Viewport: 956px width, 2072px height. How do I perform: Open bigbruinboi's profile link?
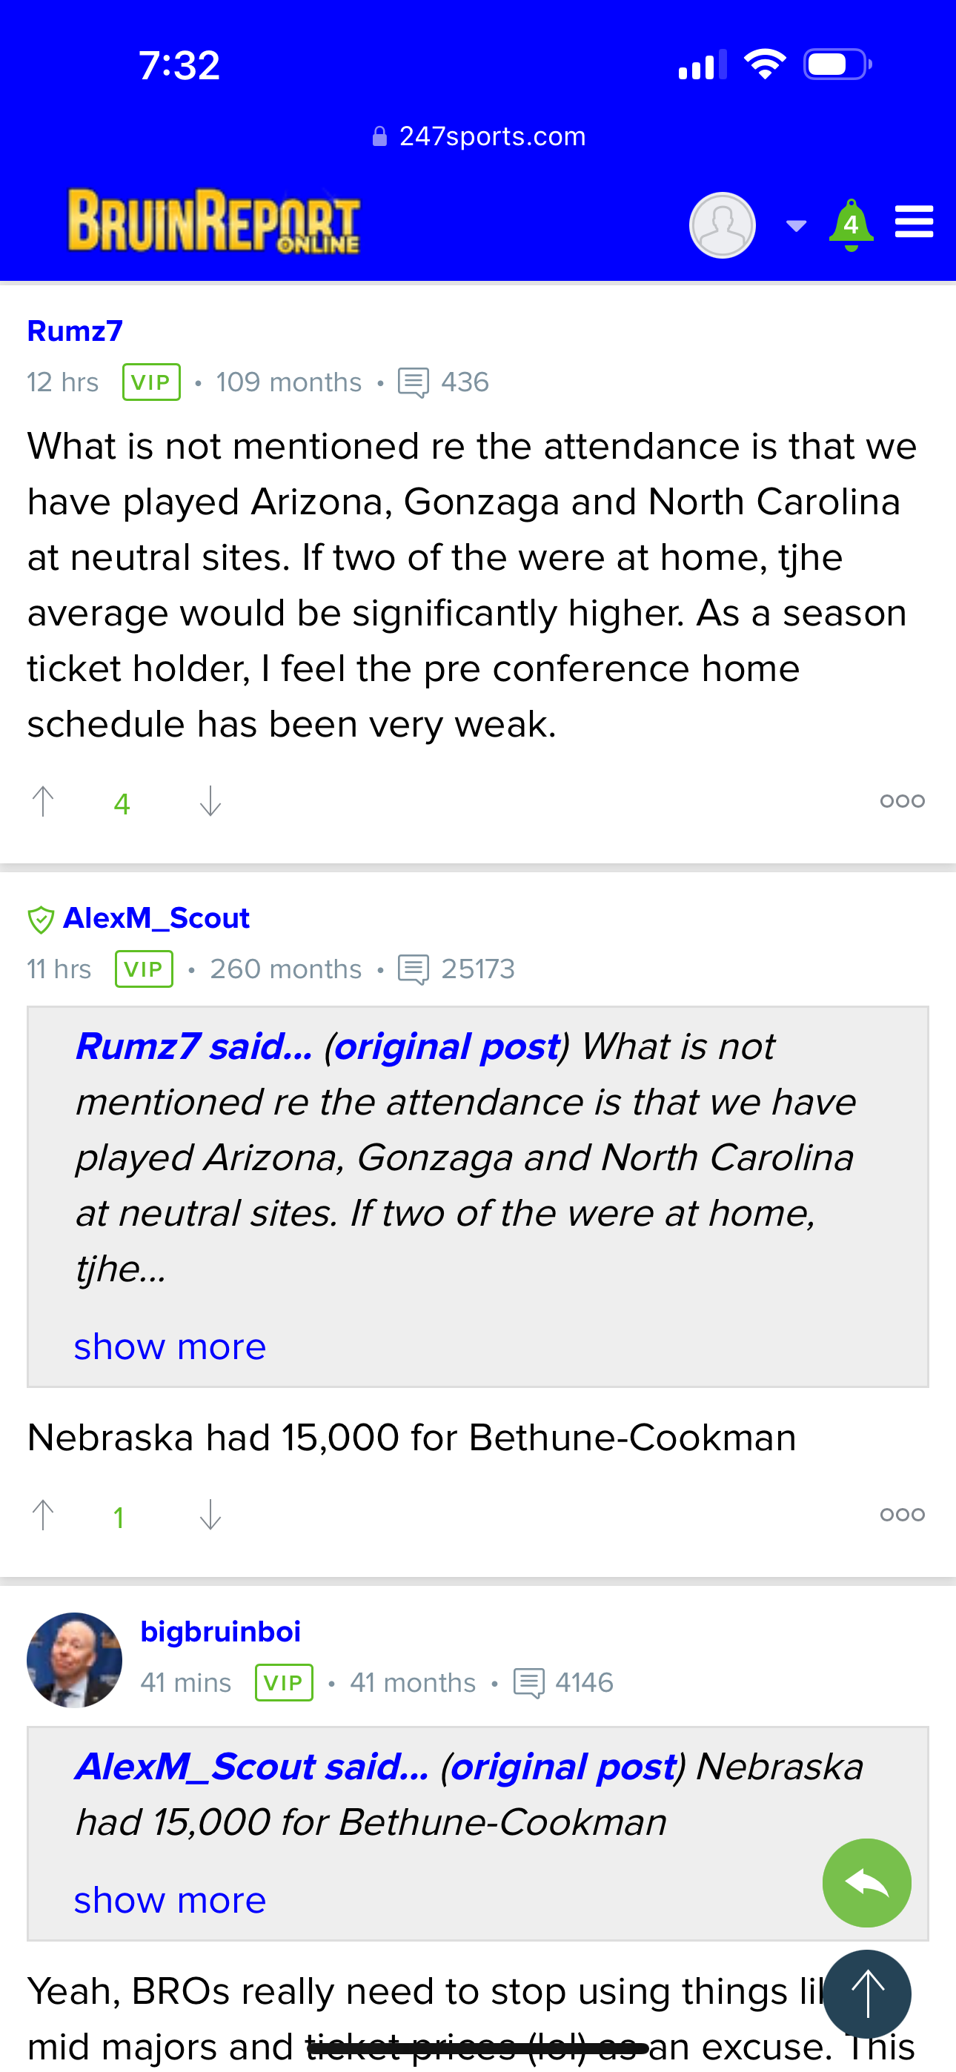click(221, 1631)
